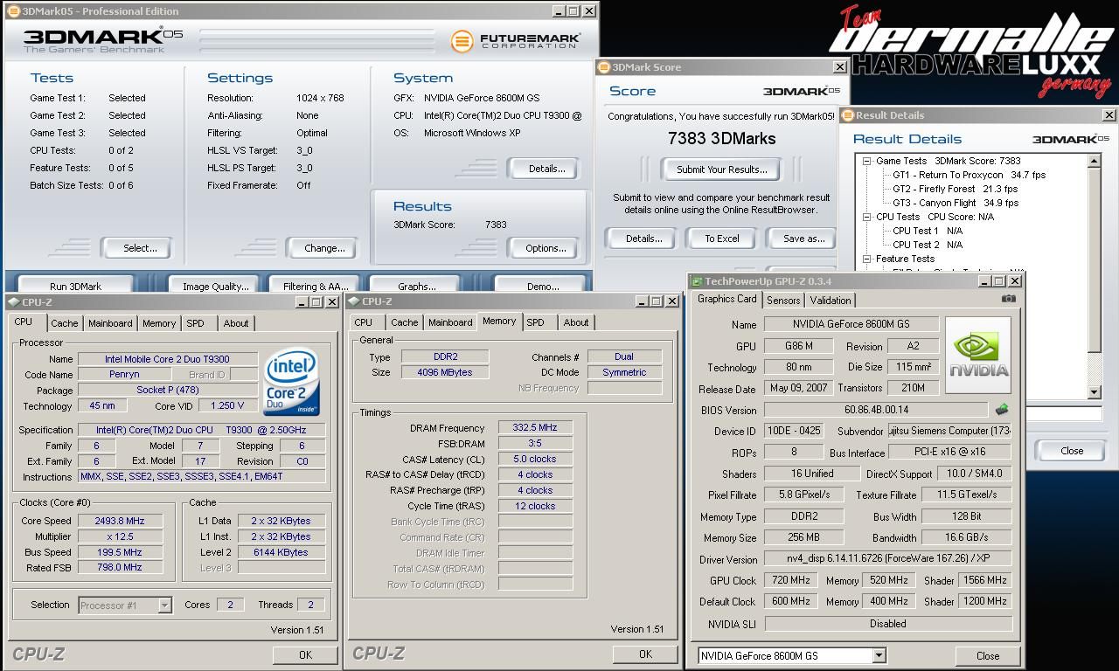This screenshot has width=1119, height=671.
Task: Collapse the Feature Tests tree node
Action: 866,259
